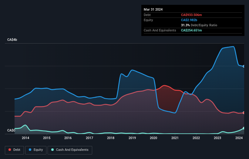The height and width of the screenshot is (159, 249).
Task: Toggle Cash And Equivalents legend button
Action: tap(70, 150)
